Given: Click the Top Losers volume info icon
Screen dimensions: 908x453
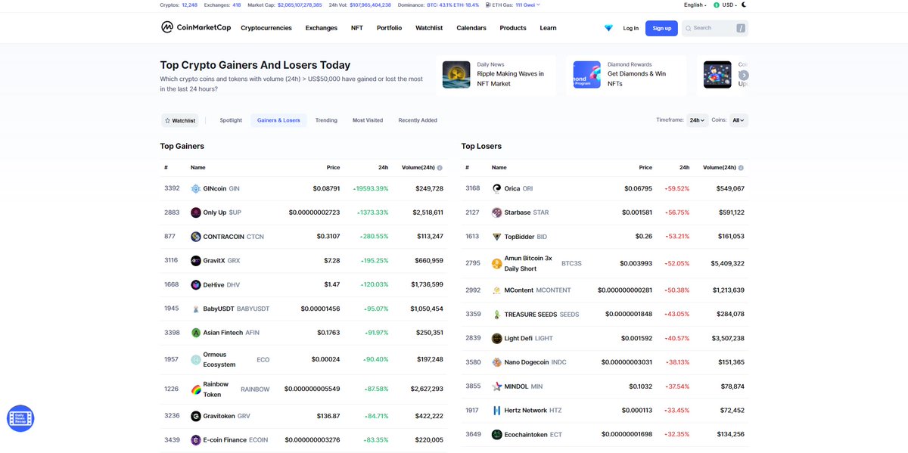Looking at the screenshot, I should pos(741,168).
